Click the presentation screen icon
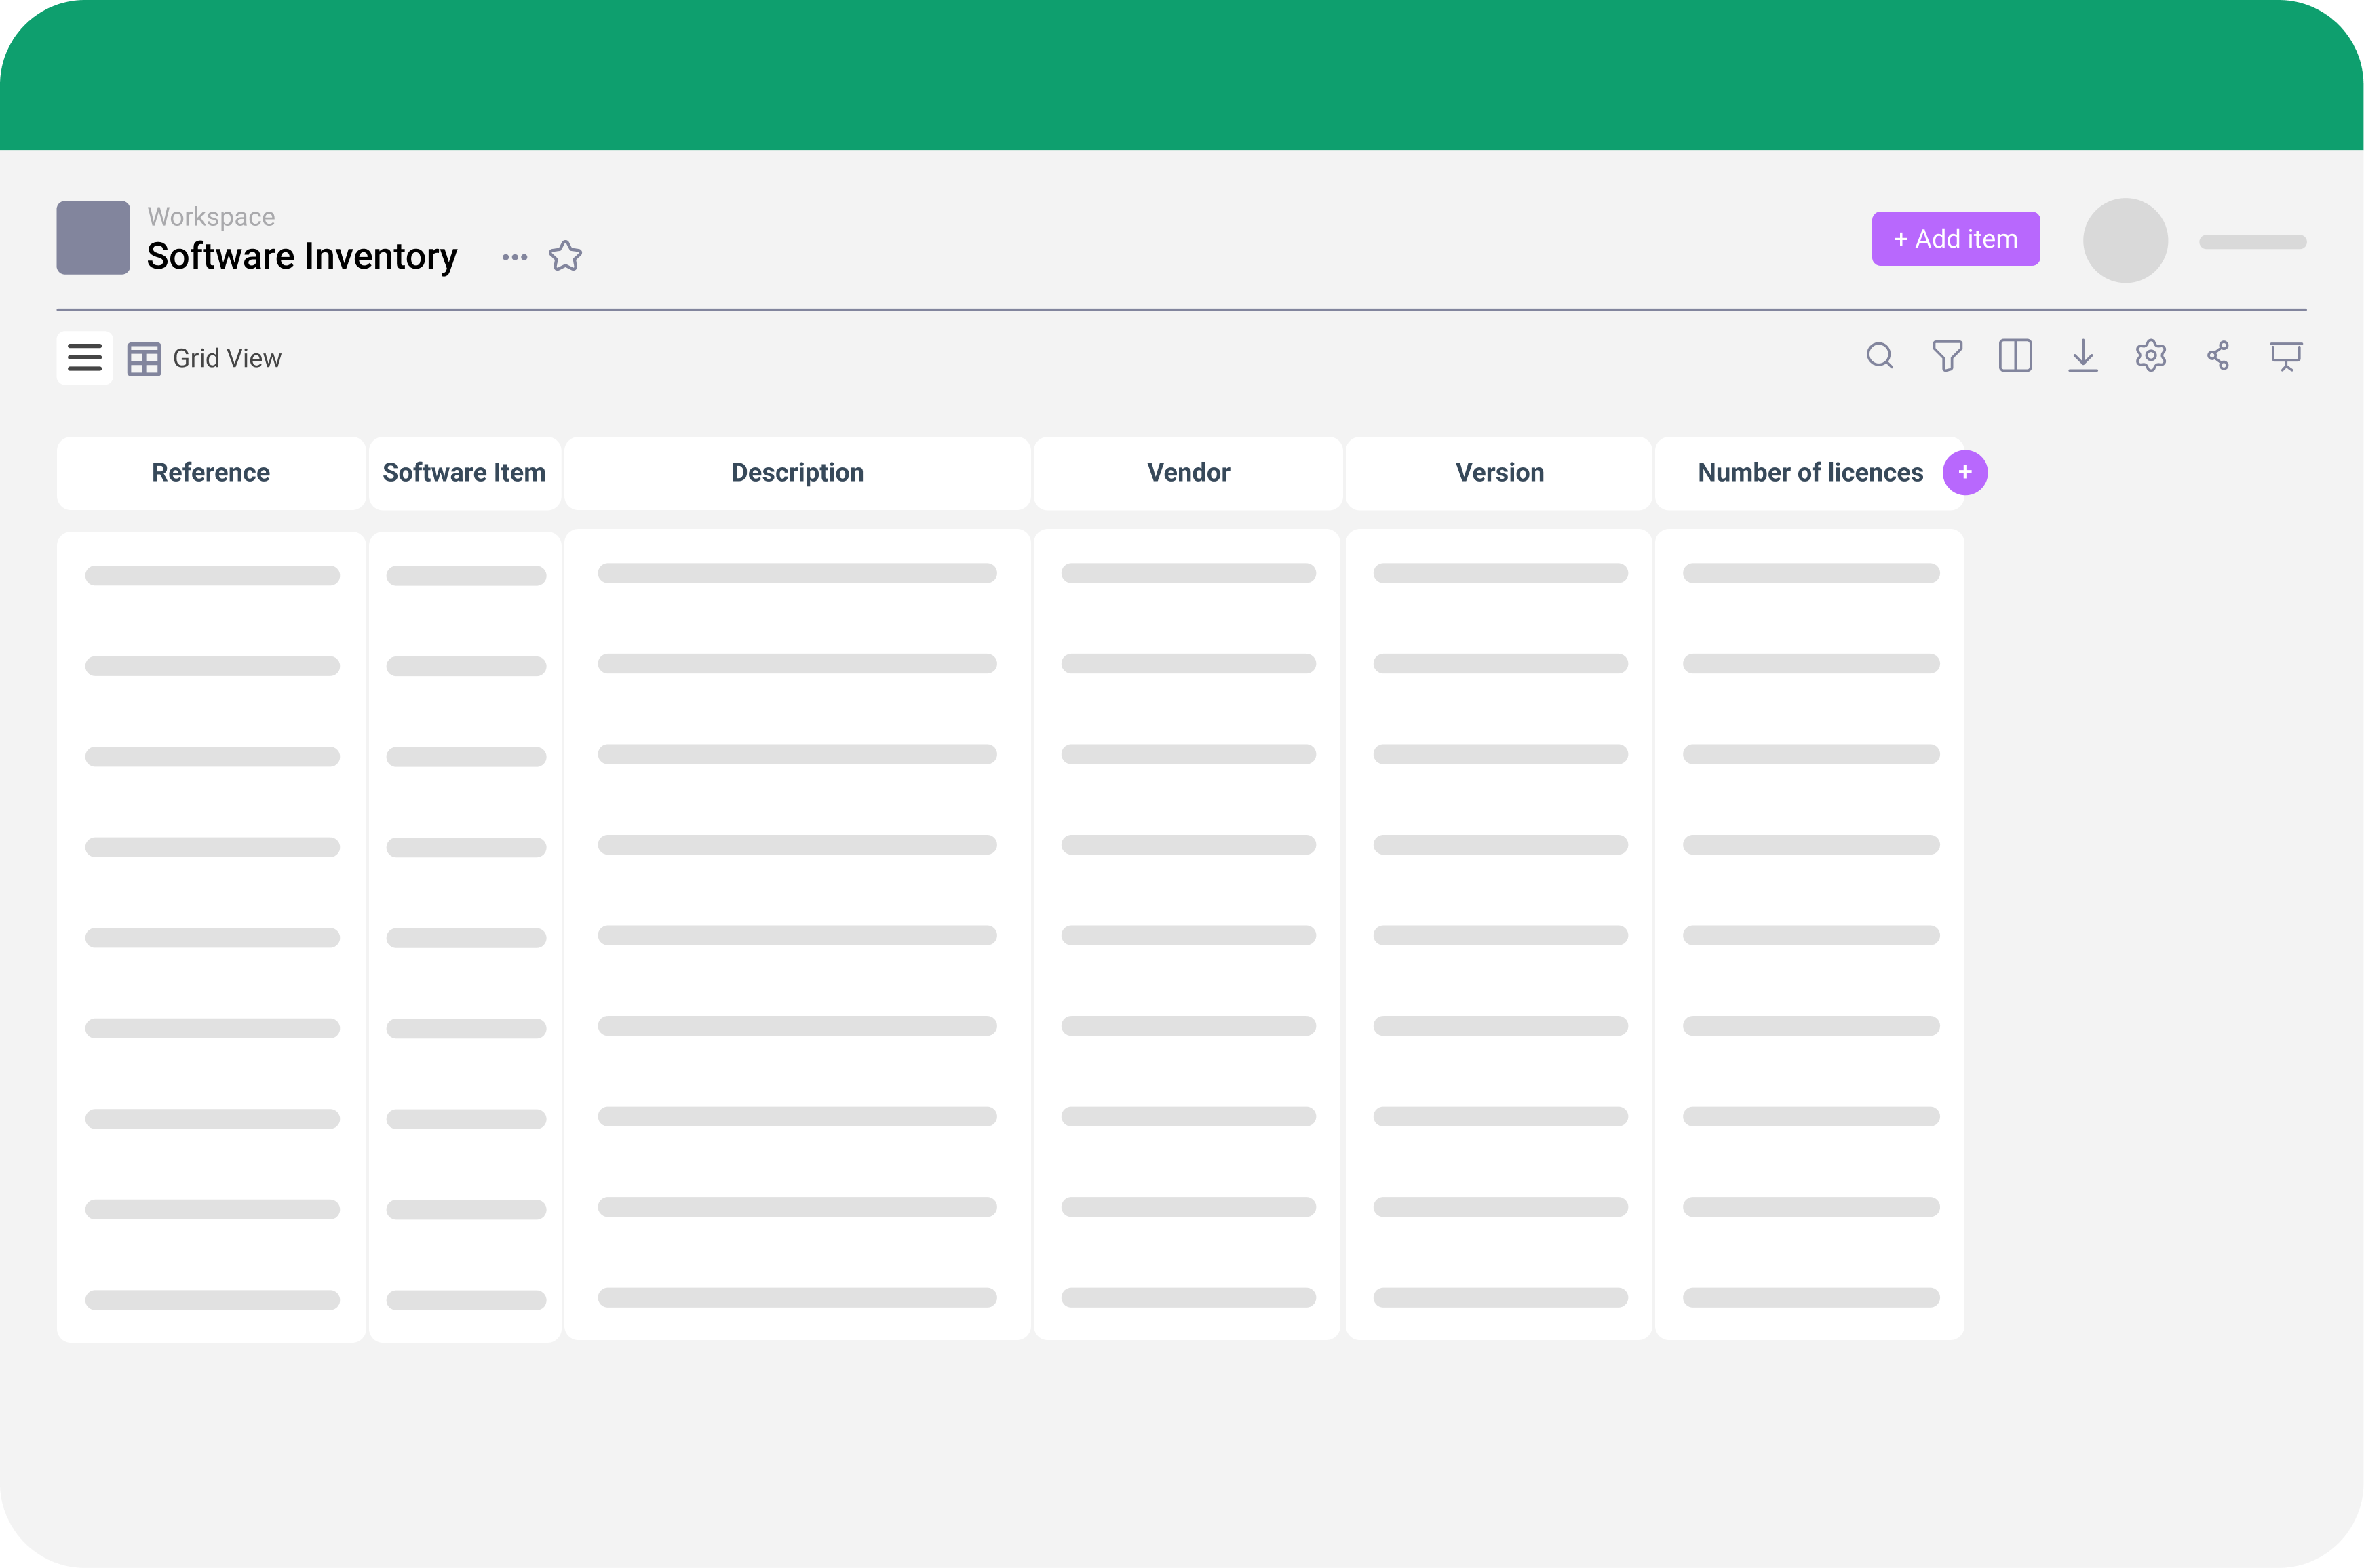 [x=2285, y=356]
